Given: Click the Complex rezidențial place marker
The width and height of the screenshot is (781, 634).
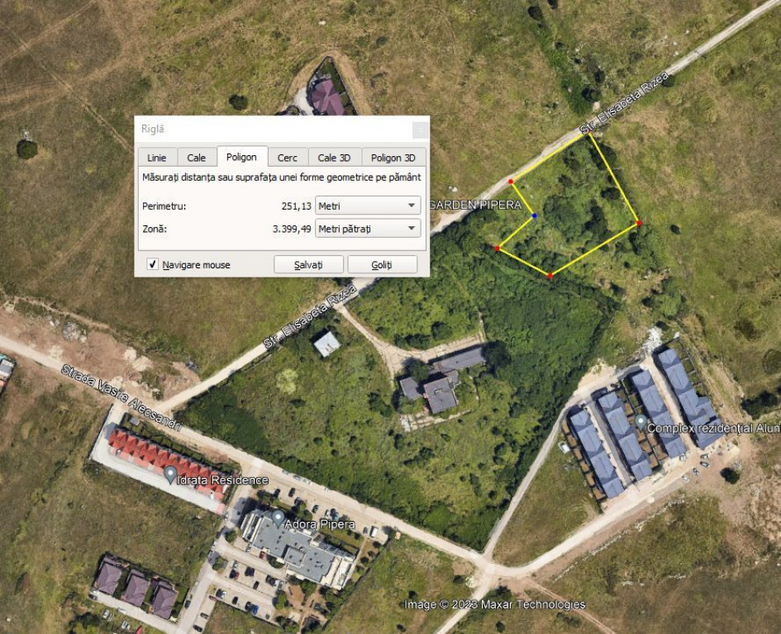Looking at the screenshot, I should coord(641,423).
